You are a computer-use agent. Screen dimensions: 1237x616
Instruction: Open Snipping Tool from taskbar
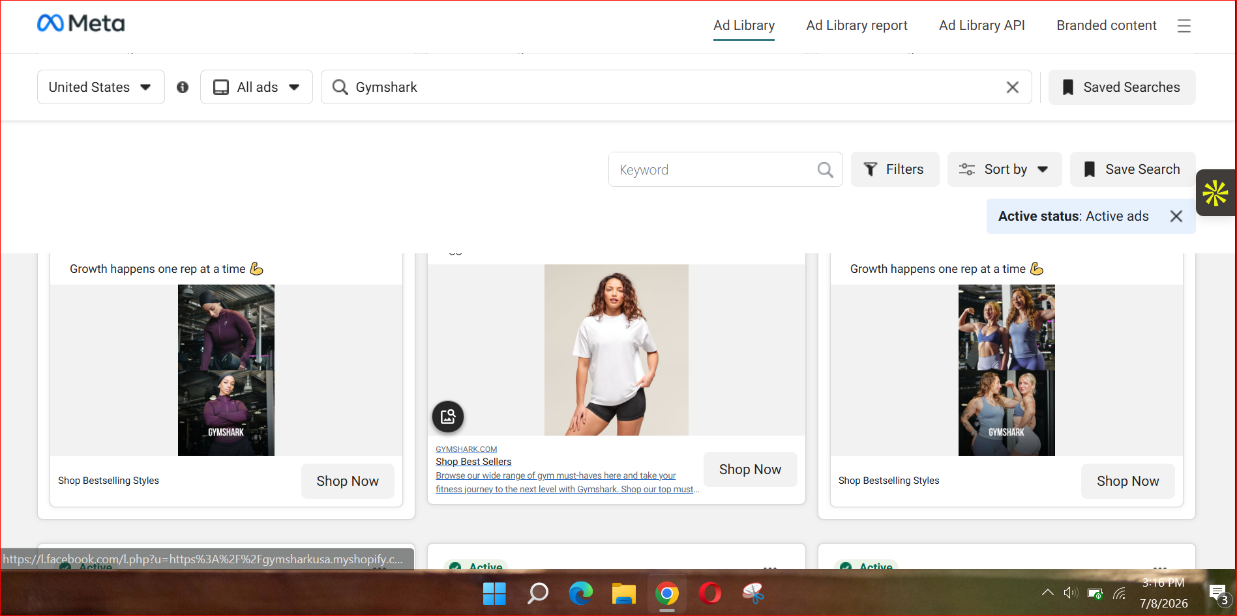tap(753, 593)
